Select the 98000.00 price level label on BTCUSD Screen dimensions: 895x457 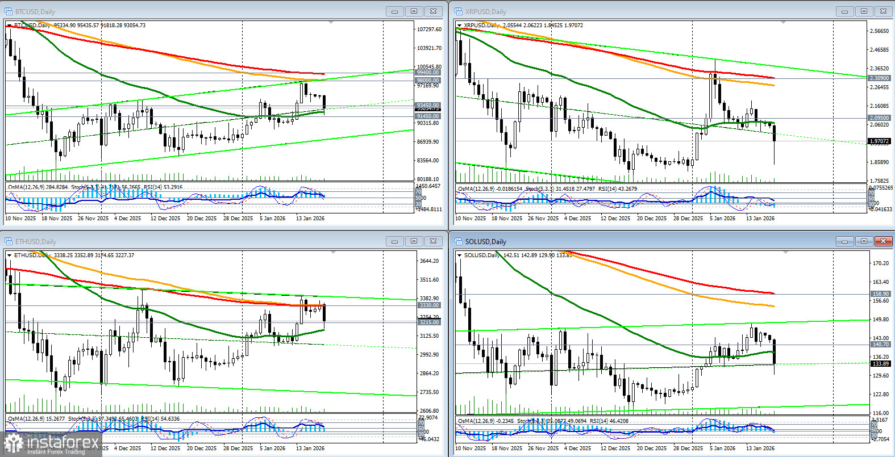point(428,81)
